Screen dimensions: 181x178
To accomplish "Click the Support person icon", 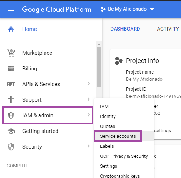I will point(11,99).
